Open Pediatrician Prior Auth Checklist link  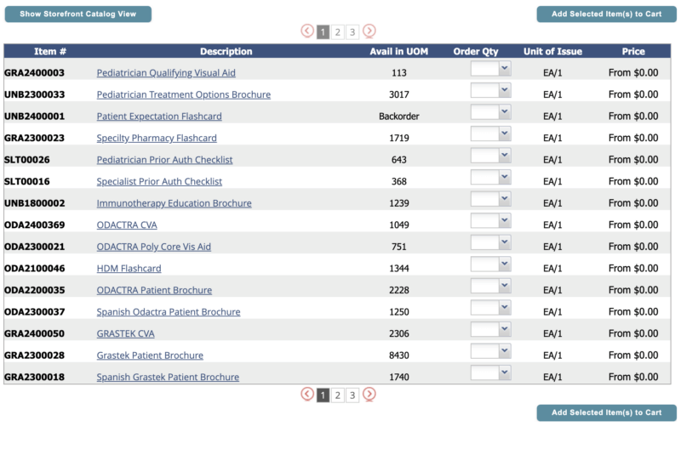pos(164,160)
